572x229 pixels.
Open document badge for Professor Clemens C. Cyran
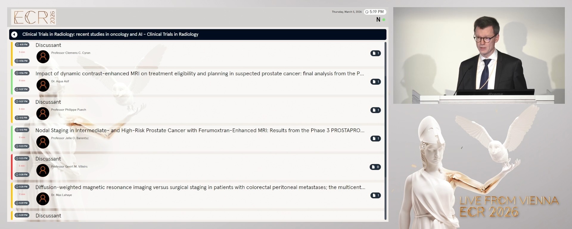click(375, 53)
